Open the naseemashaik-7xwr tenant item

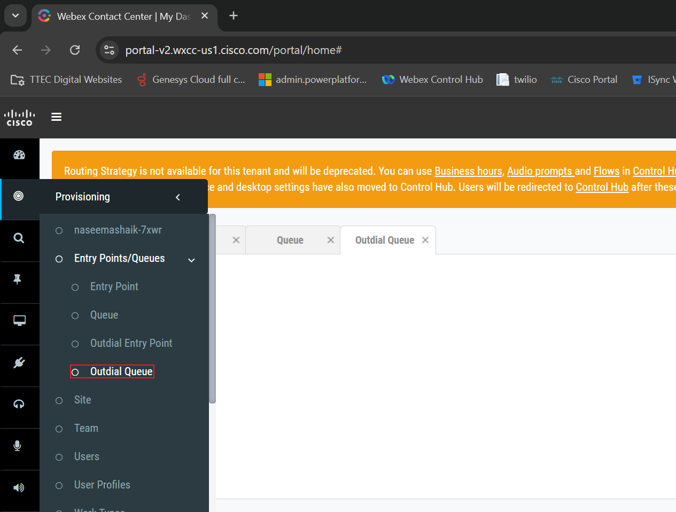point(118,230)
